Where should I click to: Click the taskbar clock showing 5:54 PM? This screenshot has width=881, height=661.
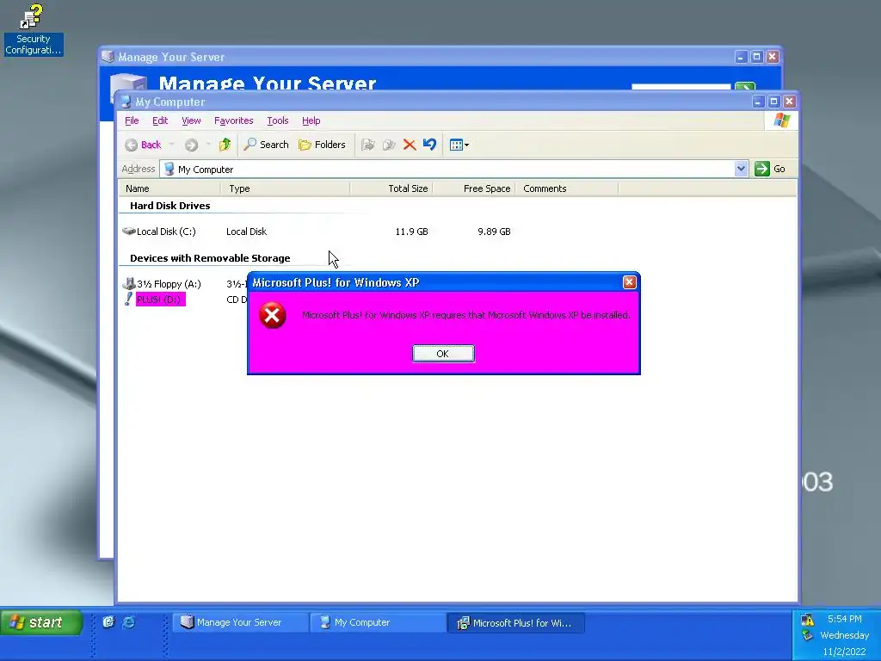pos(844,619)
